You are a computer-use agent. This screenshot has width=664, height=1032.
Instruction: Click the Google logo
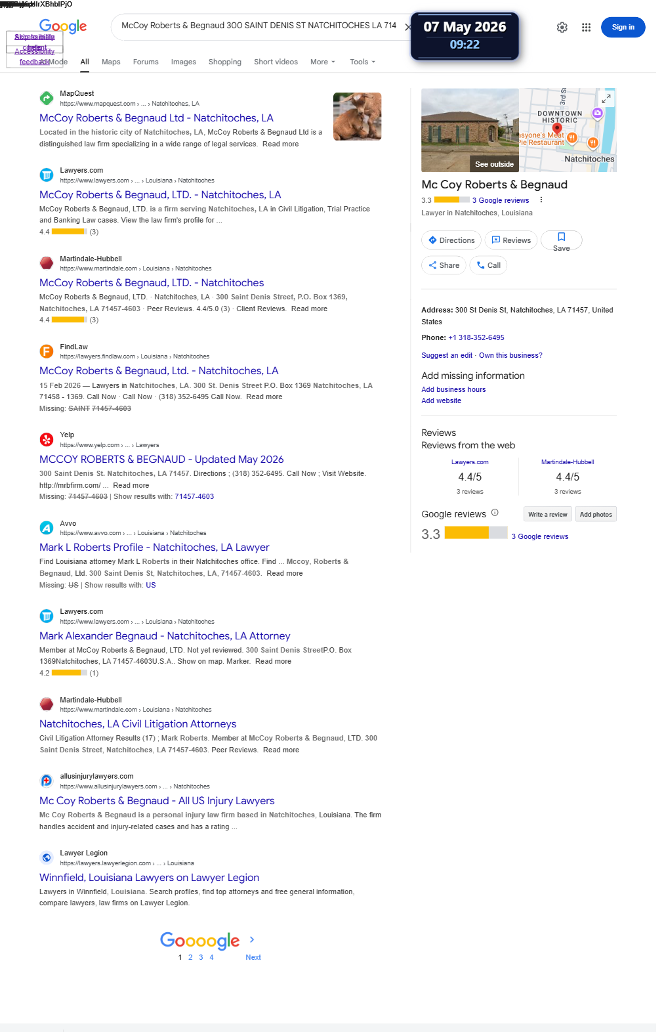63,27
